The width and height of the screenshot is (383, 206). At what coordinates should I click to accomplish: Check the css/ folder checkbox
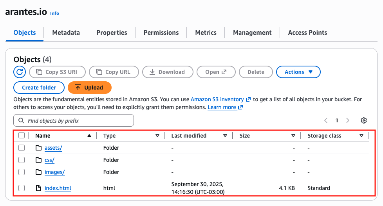(22, 160)
